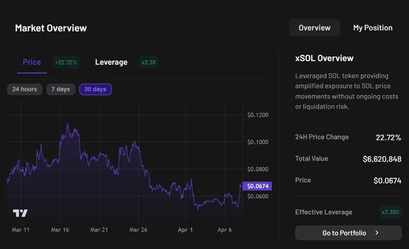Select the 24 hours time range

click(x=25, y=89)
